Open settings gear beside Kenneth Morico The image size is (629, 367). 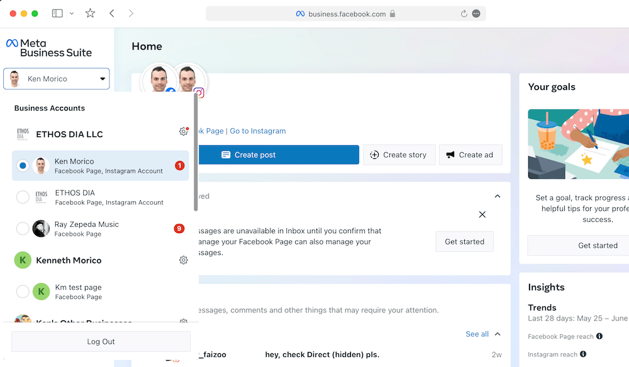pos(183,260)
